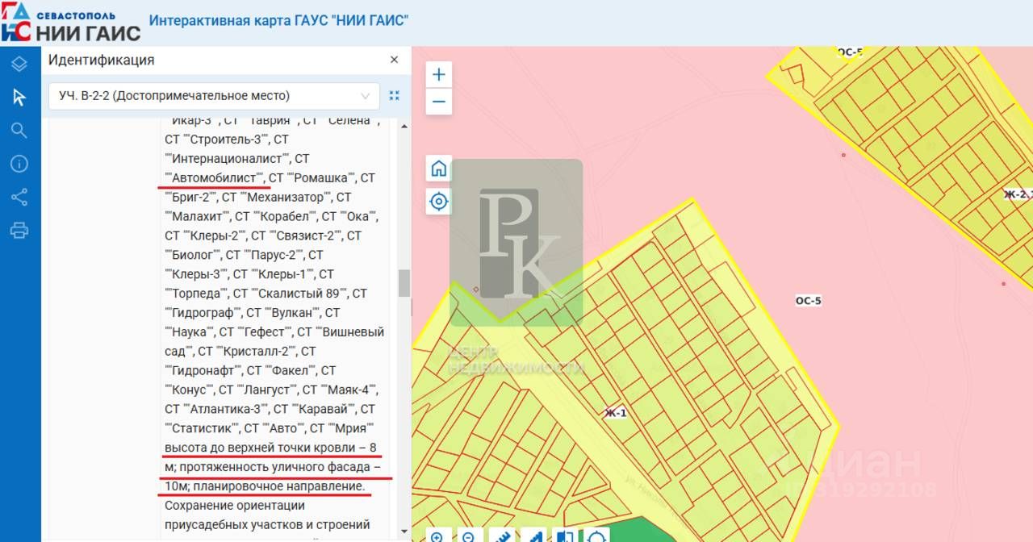The width and height of the screenshot is (1033, 542).
Task: Zoom in with the plus button
Action: [x=438, y=75]
